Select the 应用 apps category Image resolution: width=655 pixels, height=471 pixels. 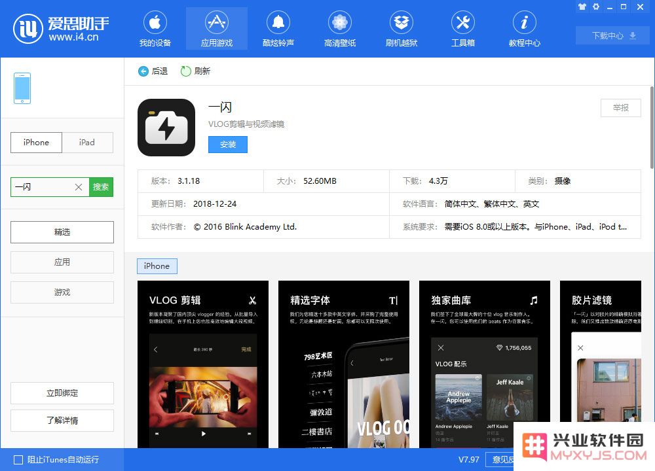[x=62, y=262]
